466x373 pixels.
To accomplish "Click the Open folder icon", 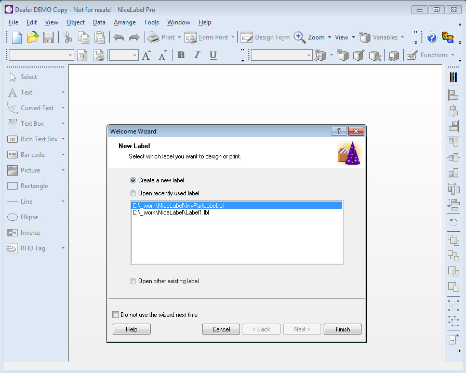I will tap(33, 37).
